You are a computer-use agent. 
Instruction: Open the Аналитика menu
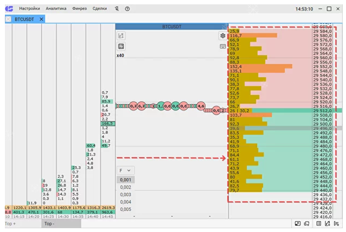56,9
